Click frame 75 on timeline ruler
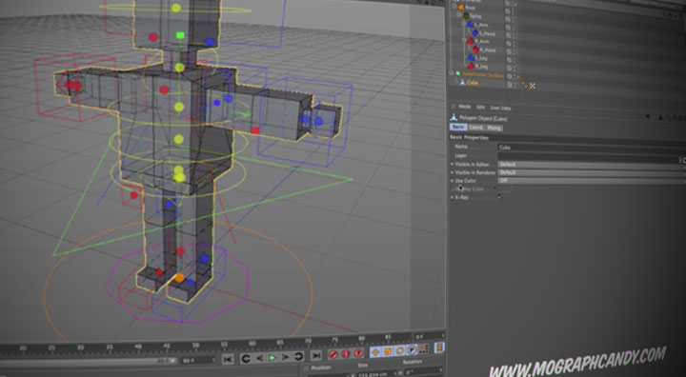 (x=335, y=339)
